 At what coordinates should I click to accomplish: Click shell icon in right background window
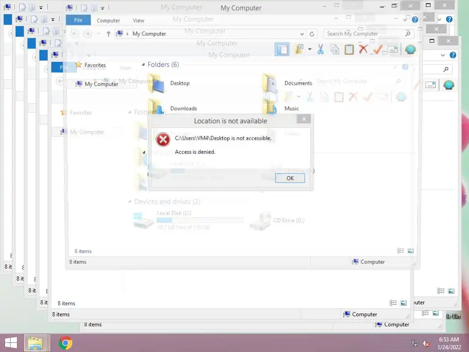pos(449,85)
